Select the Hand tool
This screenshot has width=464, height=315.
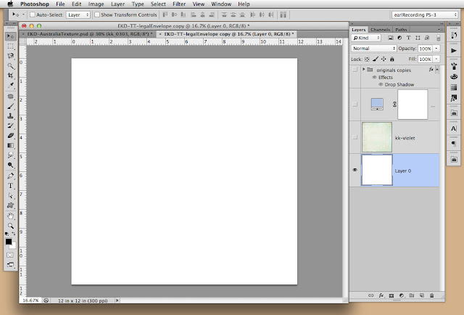pyautogui.click(x=10, y=216)
